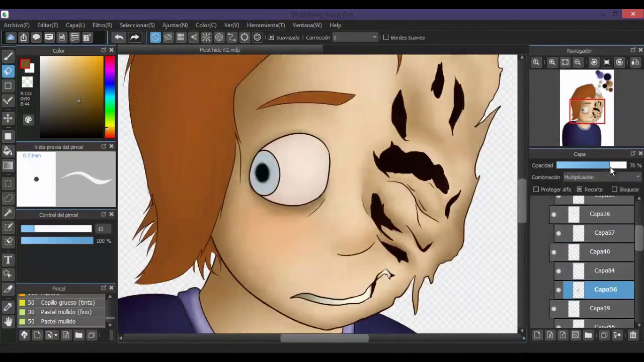The image size is (644, 362).
Task: Hide layer Capa36
Action: [x=554, y=214]
